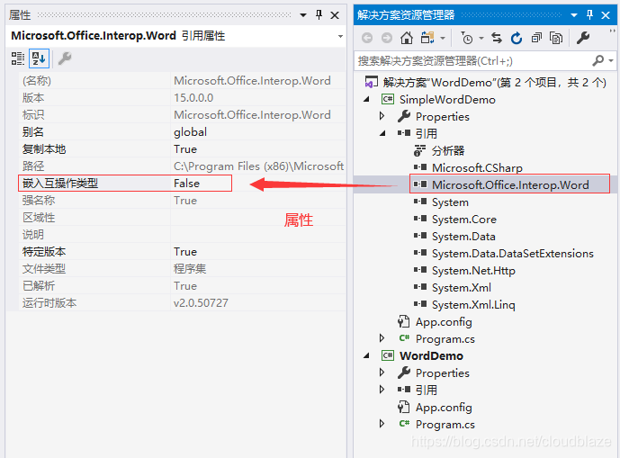Toggle the Alphabetical sort icon in Properties

pos(39,58)
